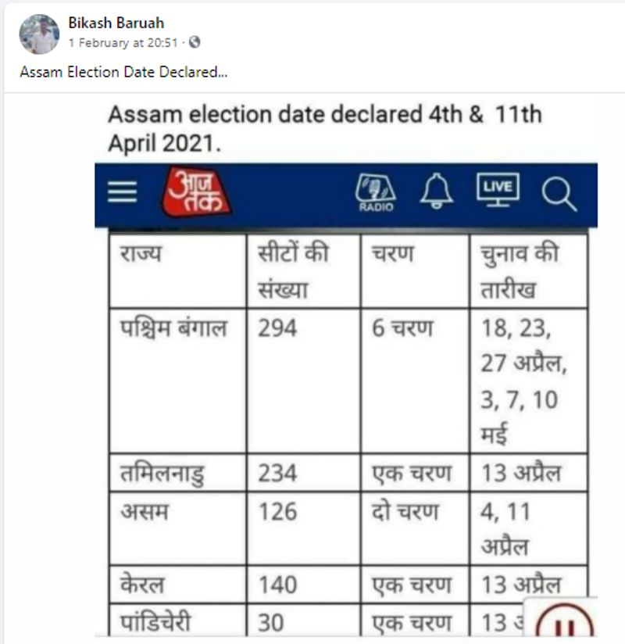Click the search magnifier icon
Viewport: 625px width, 644px height.
pyautogui.click(x=559, y=194)
